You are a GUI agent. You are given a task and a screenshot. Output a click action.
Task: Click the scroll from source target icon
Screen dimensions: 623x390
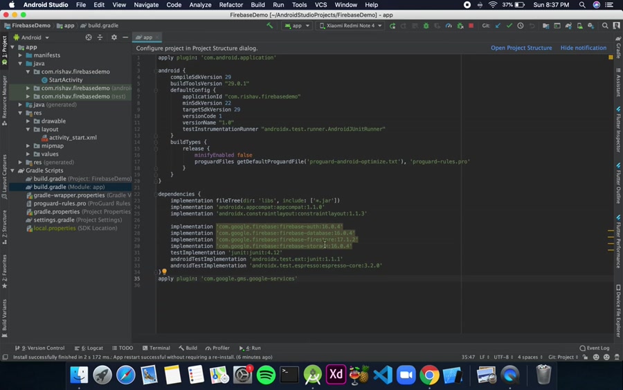[x=88, y=37]
